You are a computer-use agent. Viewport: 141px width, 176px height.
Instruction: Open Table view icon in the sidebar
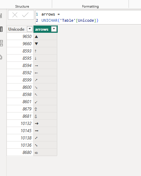[1, 29]
